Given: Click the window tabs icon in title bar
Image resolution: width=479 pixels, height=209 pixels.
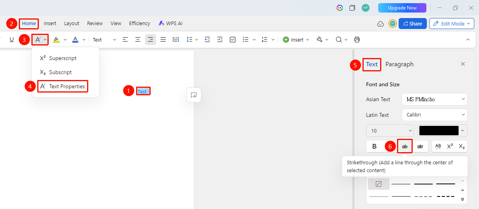Looking at the screenshot, I should pos(352,8).
